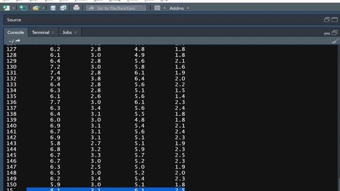This screenshot has width=340, height=191.
Task: Click row number 130 in console output
Action: [x=12, y=67]
